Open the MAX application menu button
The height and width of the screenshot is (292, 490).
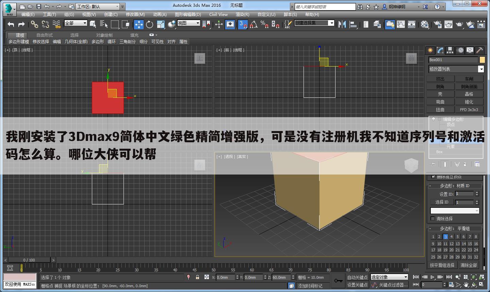(10, 10)
